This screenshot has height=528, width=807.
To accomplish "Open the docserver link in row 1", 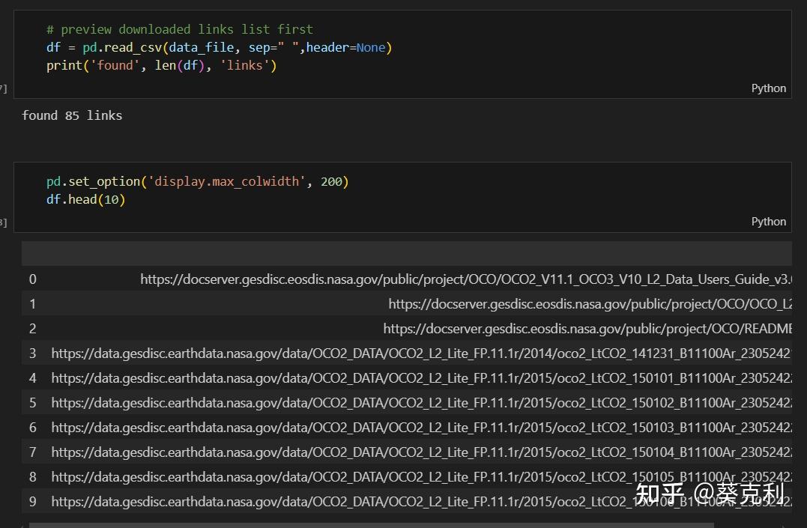I will [x=592, y=303].
